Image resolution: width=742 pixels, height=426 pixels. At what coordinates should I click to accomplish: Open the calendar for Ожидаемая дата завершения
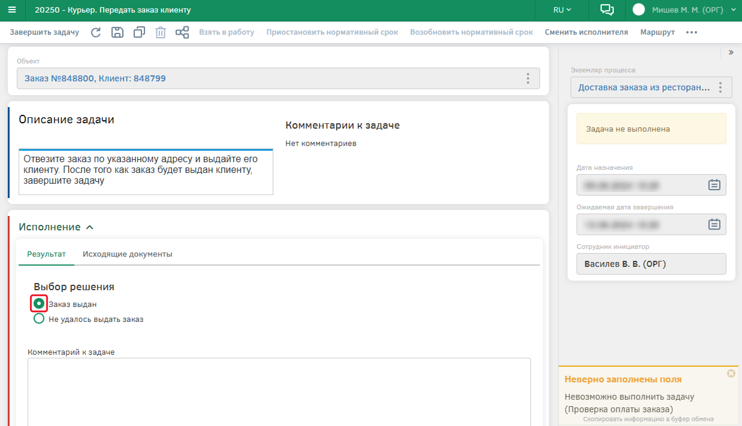(x=714, y=224)
